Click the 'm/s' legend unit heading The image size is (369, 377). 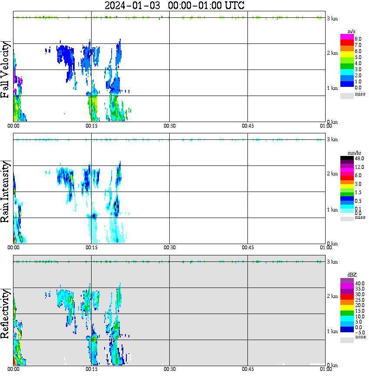point(352,31)
